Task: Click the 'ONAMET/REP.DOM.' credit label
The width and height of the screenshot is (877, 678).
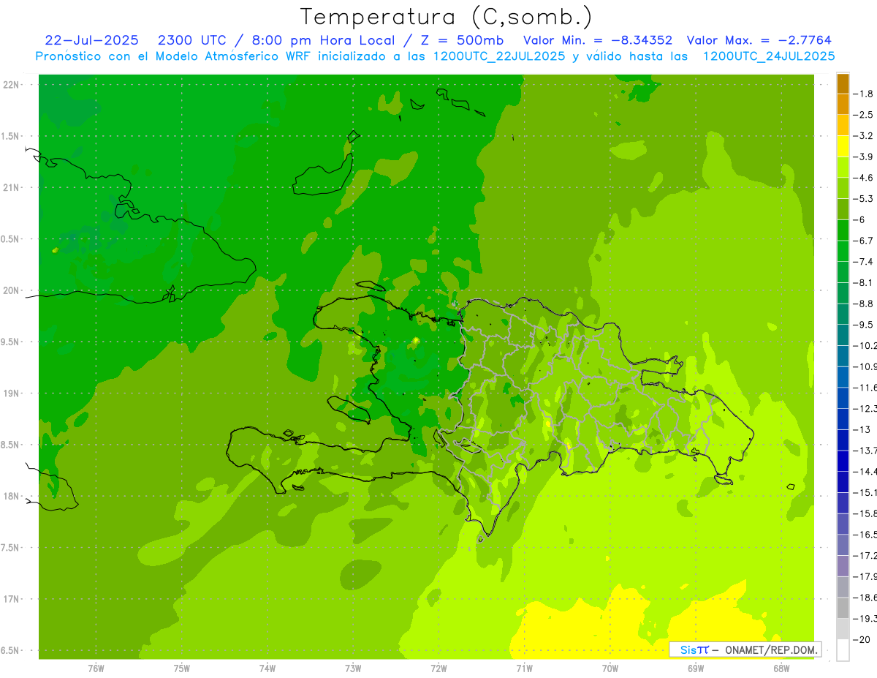Action: (x=772, y=649)
